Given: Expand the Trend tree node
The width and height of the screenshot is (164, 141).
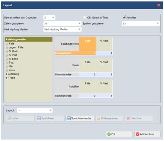Looking at the screenshot, I should point(7,78).
